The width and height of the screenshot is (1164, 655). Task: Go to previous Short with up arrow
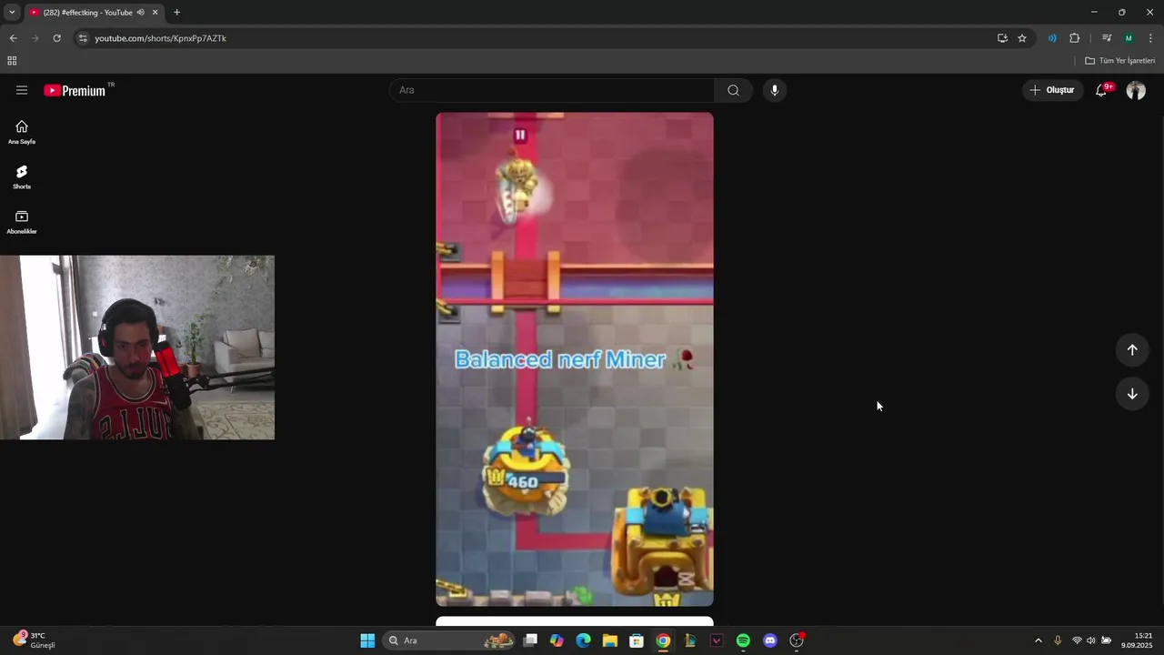point(1132,350)
